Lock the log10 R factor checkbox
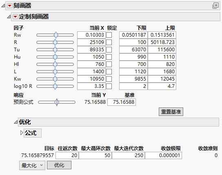 (x=109, y=86)
